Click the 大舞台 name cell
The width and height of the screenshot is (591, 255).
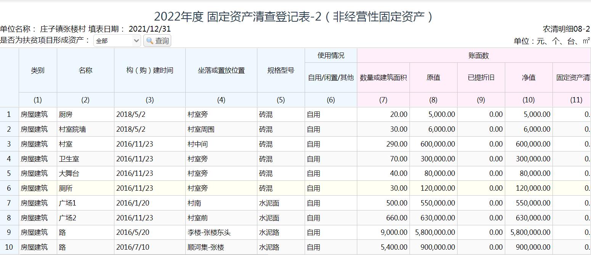pyautogui.click(x=69, y=174)
